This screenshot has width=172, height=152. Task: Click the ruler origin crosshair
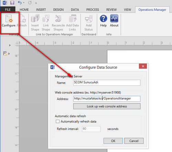pos(17,43)
